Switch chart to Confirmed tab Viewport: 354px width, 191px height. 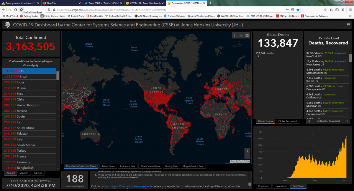click(x=263, y=186)
